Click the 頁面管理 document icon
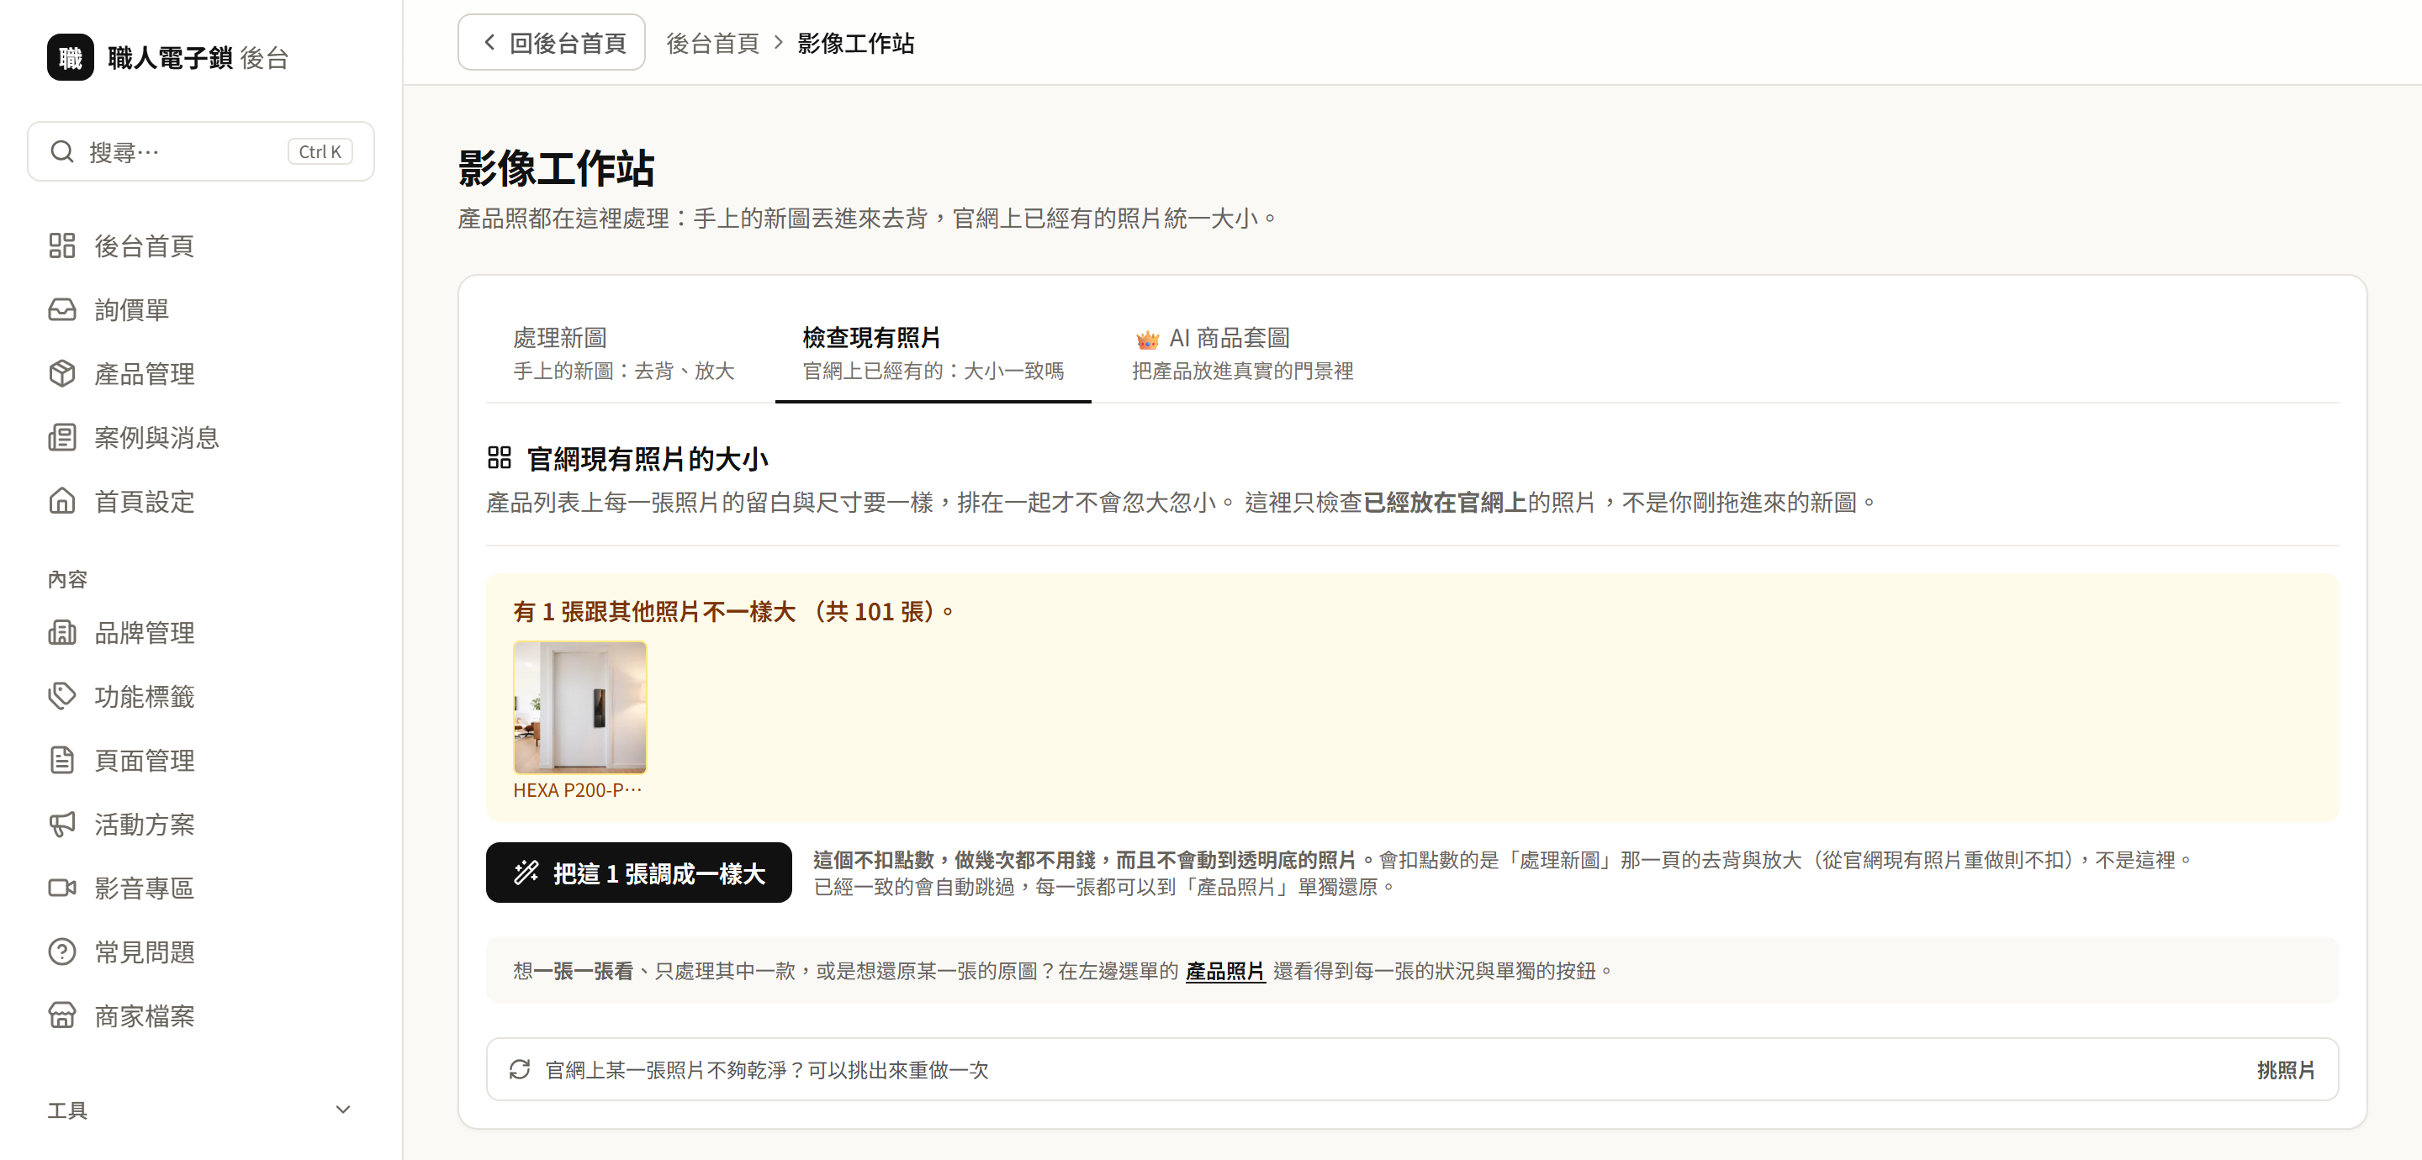2422x1160 pixels. (x=62, y=761)
